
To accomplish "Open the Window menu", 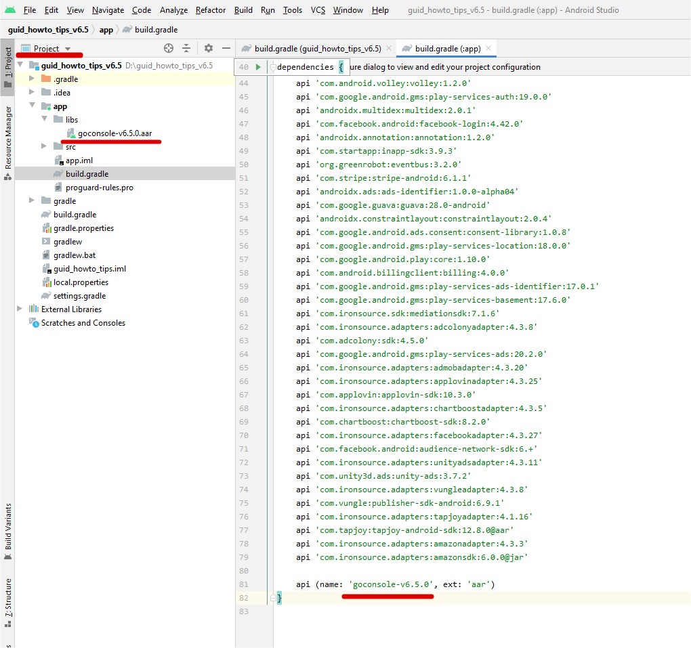I will tap(348, 9).
